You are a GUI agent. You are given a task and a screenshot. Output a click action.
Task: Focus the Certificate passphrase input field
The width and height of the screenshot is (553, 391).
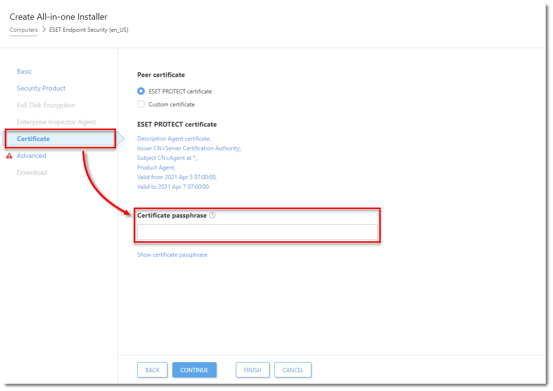click(x=257, y=232)
